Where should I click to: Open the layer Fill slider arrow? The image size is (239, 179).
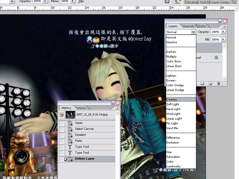223,39
